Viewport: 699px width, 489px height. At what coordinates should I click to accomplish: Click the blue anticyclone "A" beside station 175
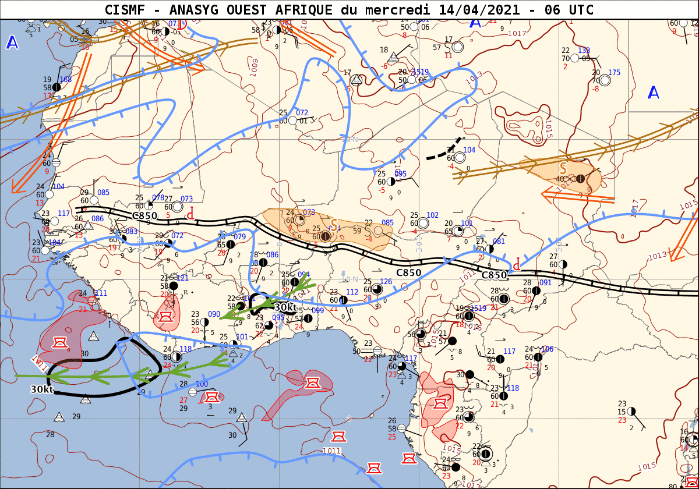click(x=654, y=93)
